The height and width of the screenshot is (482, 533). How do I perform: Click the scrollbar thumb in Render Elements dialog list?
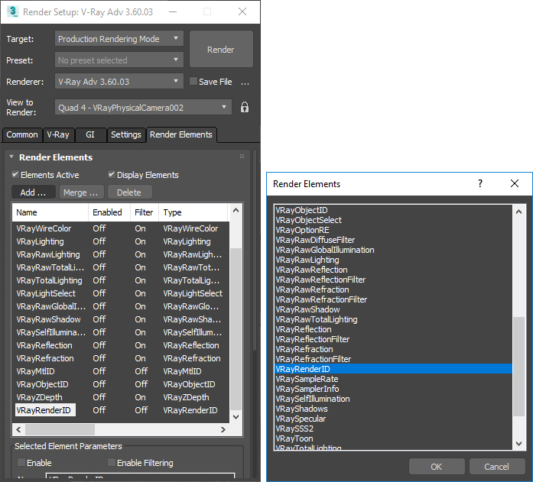point(518,366)
